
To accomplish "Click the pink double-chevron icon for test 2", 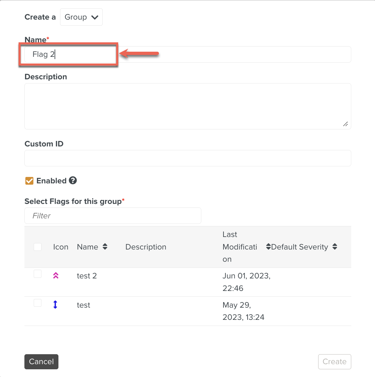I will (x=56, y=276).
